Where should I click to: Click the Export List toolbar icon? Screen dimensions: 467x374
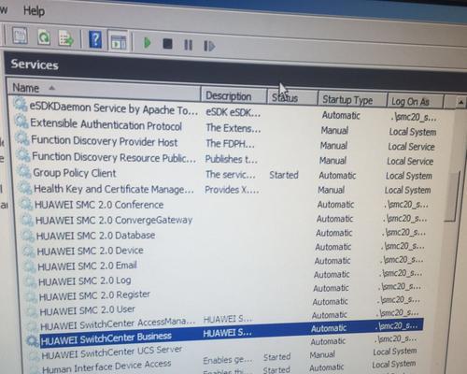[66, 38]
